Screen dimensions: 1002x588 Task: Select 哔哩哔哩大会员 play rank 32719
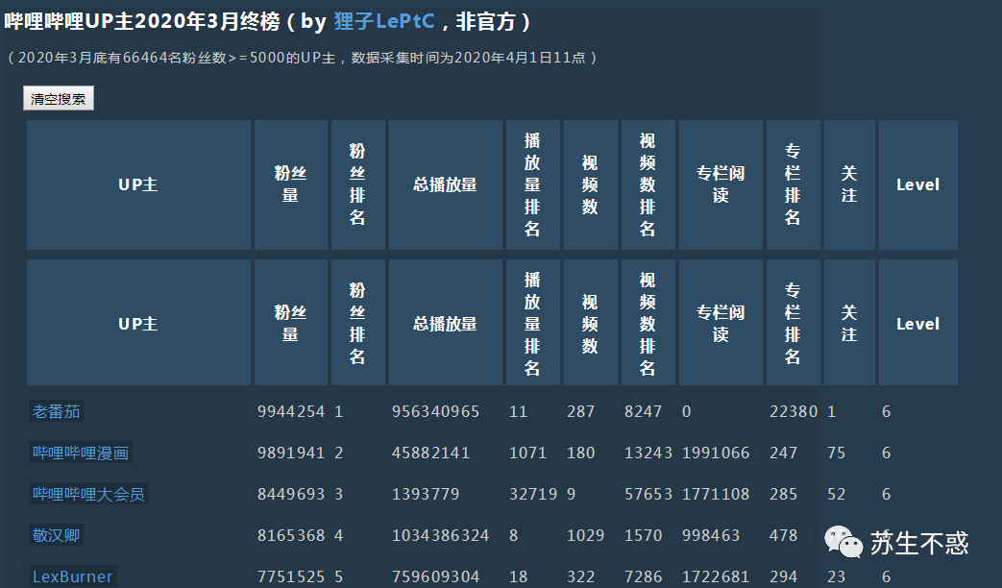point(533,494)
